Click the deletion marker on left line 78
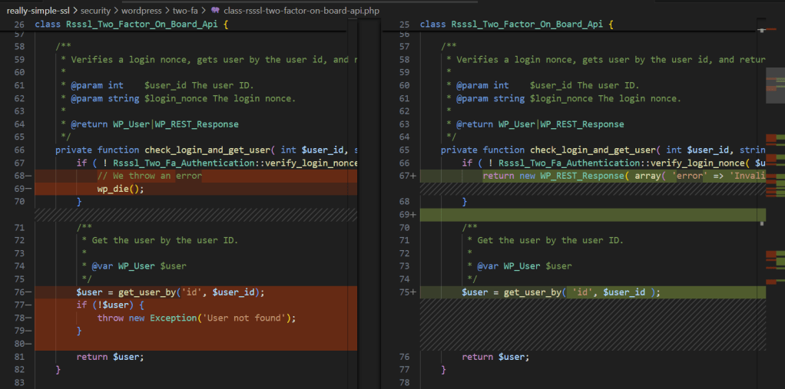Viewport: 785px width, 389px height. 28,318
